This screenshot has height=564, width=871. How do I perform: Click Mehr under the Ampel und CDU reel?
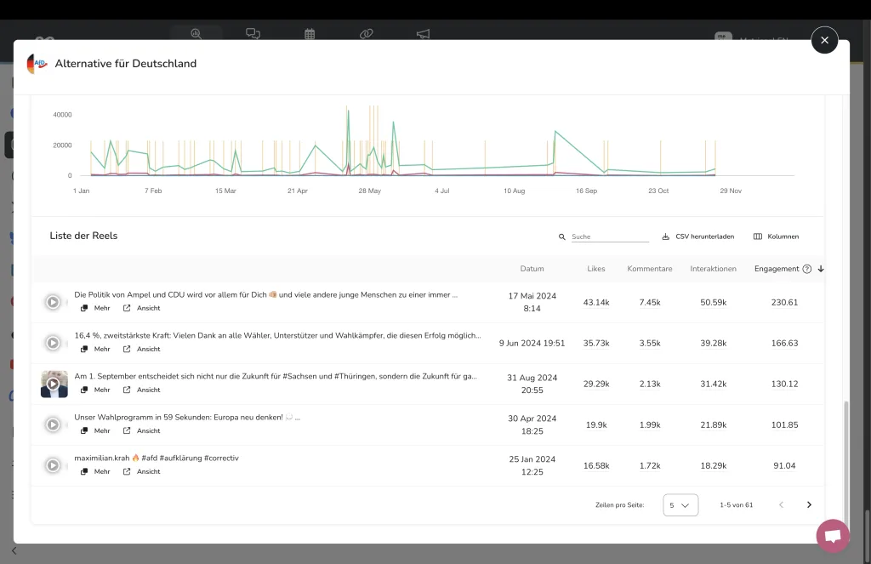coord(95,308)
